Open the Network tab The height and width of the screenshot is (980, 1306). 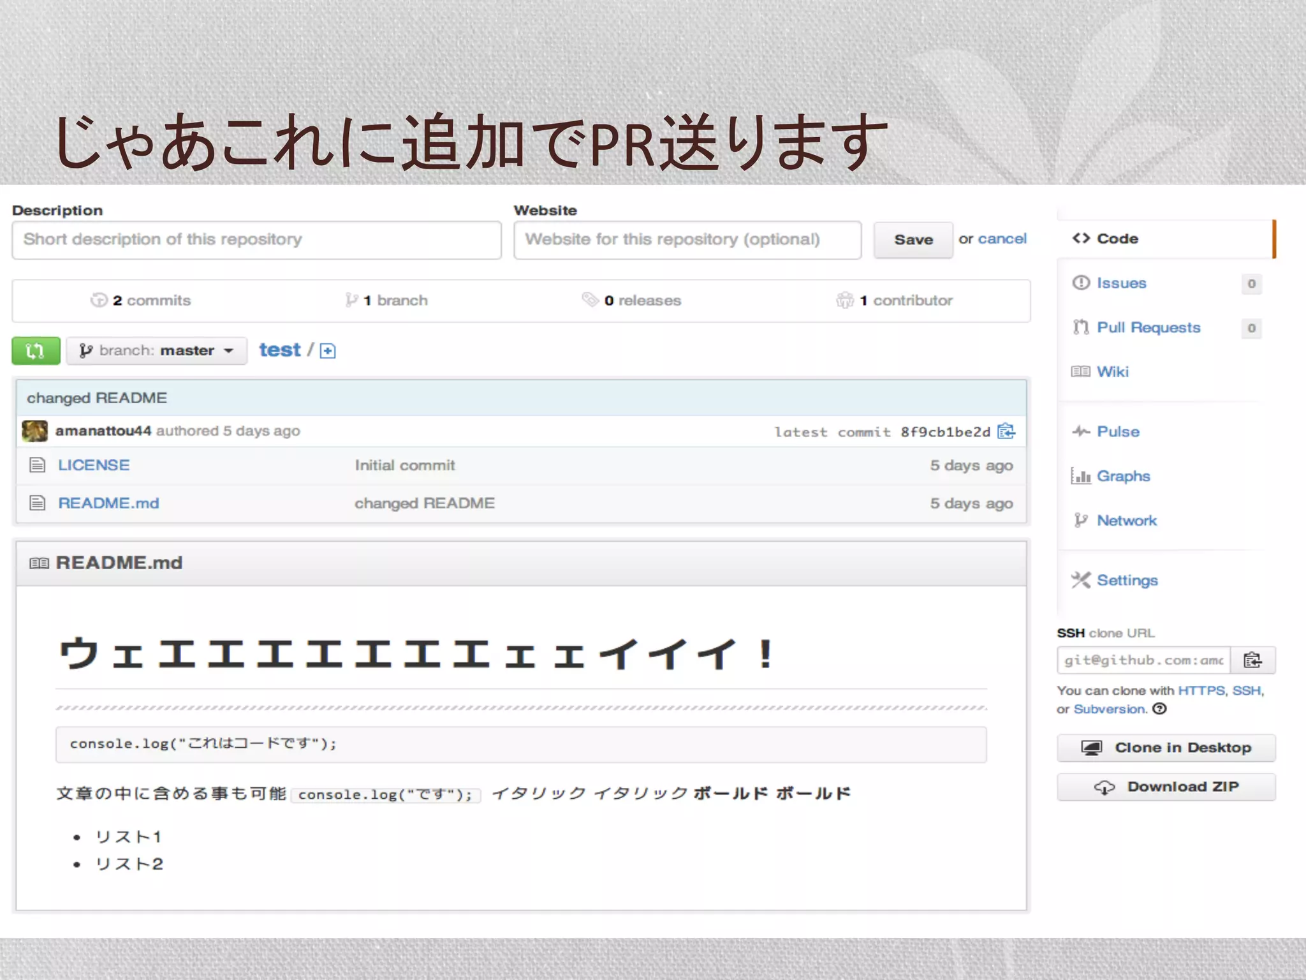[1127, 521]
